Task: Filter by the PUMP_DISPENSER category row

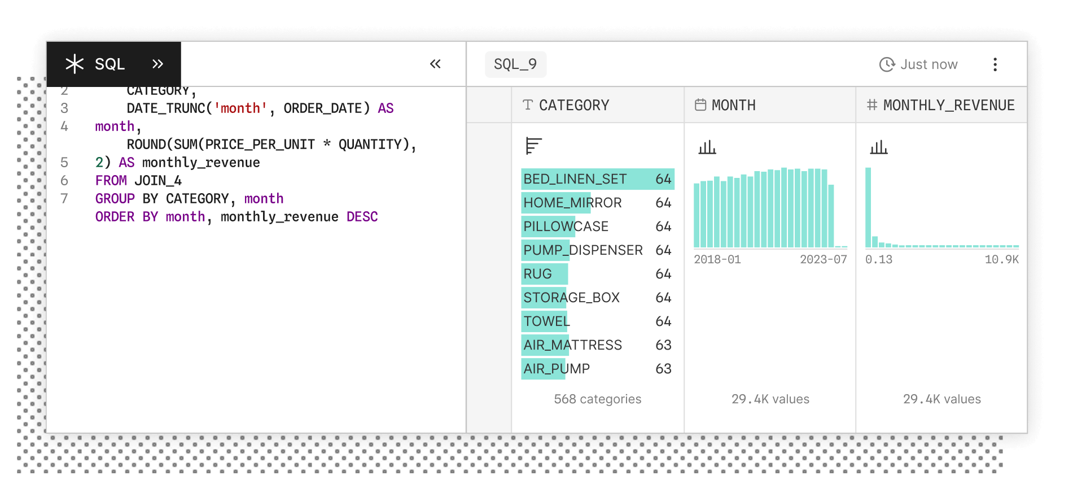Action: (x=597, y=250)
